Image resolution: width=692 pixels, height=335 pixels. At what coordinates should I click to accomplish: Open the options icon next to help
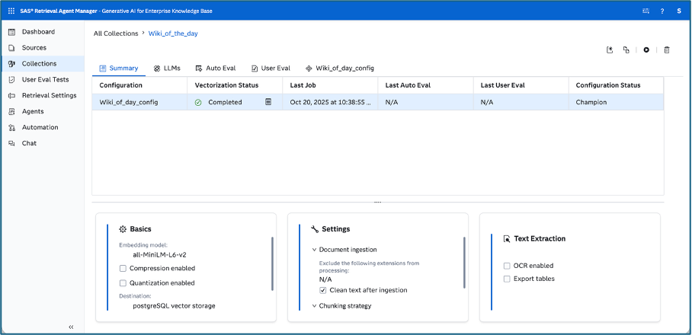point(646,11)
